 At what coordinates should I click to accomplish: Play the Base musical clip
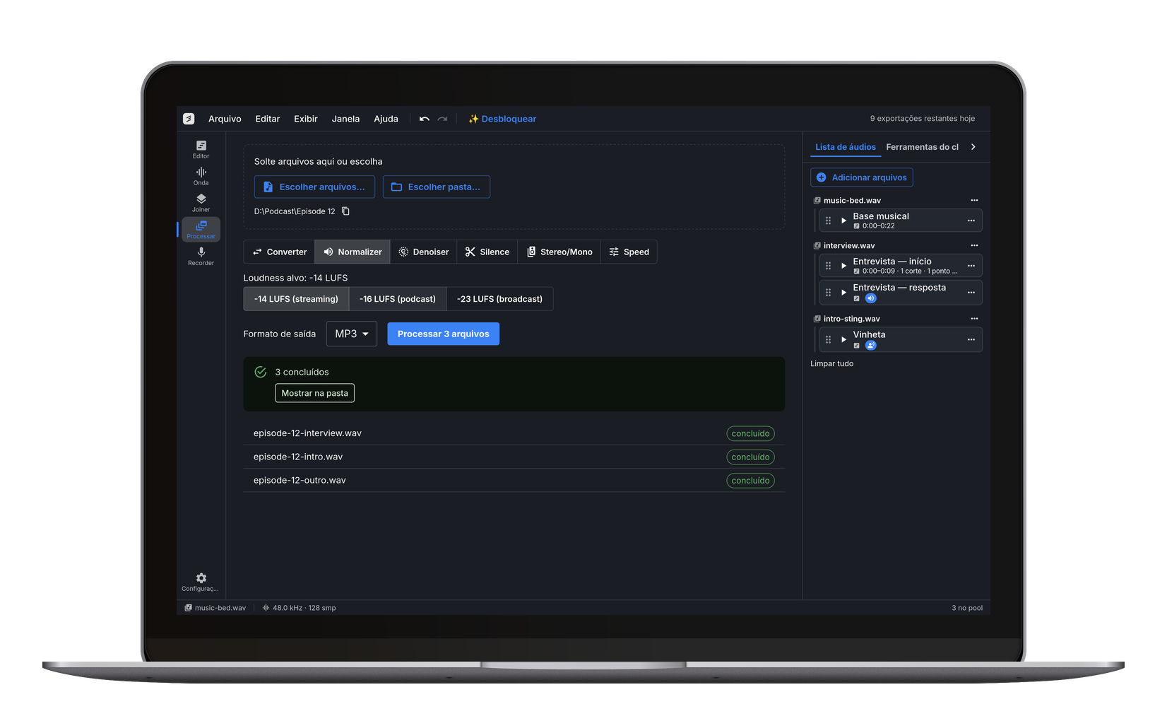pyautogui.click(x=843, y=221)
